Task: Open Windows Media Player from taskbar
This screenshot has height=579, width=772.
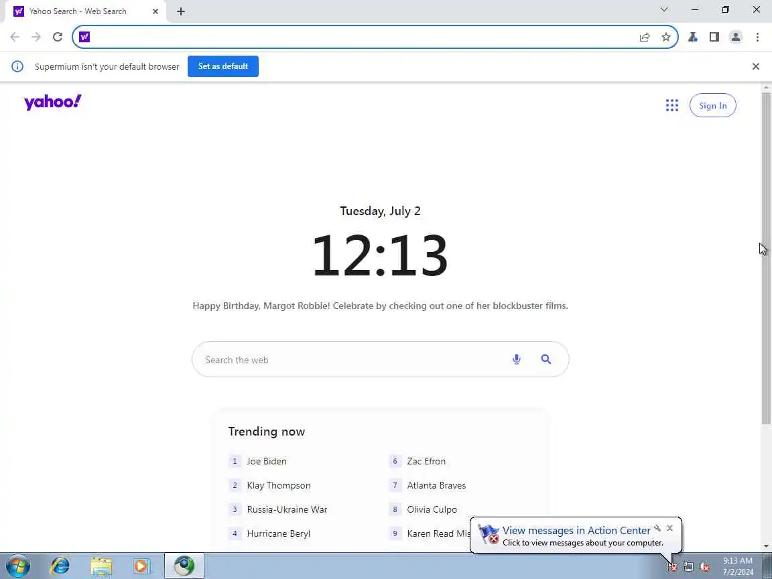Action: coord(141,566)
